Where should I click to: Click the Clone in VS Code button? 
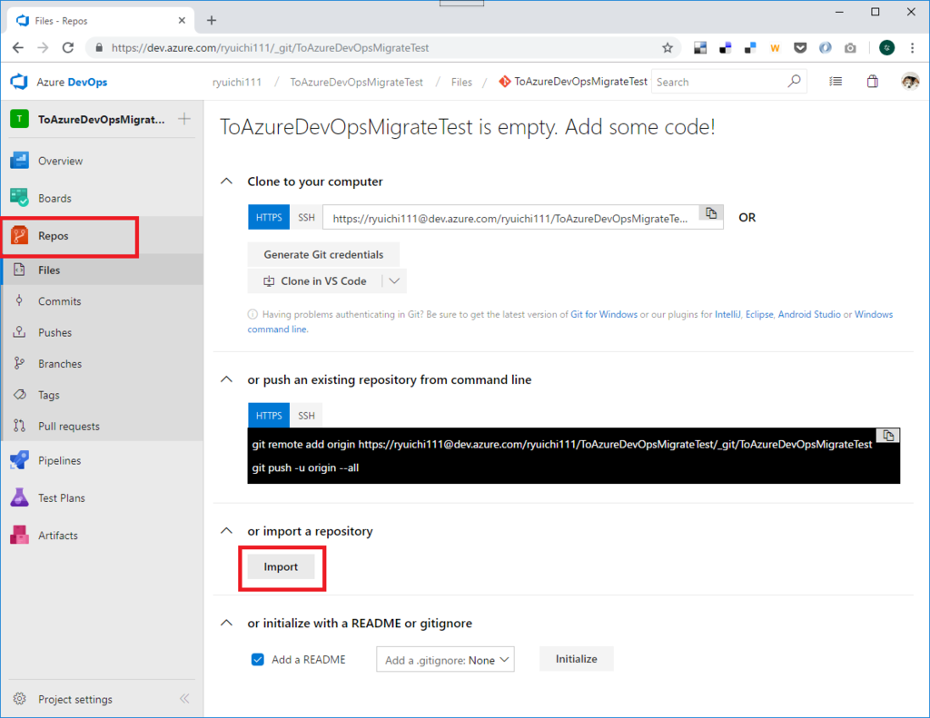[315, 281]
